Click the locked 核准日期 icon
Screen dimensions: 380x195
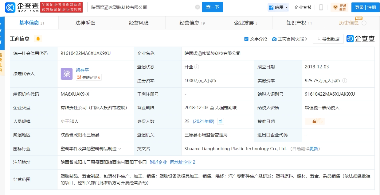point(314,121)
